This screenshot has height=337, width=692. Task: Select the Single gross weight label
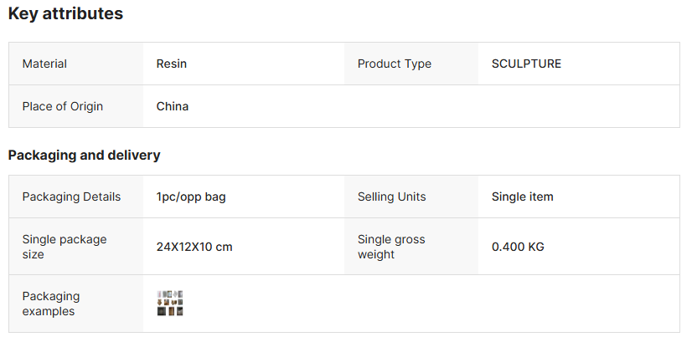click(391, 247)
